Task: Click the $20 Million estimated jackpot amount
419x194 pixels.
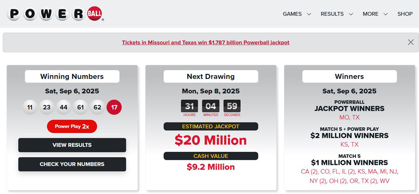Action: 211,140
